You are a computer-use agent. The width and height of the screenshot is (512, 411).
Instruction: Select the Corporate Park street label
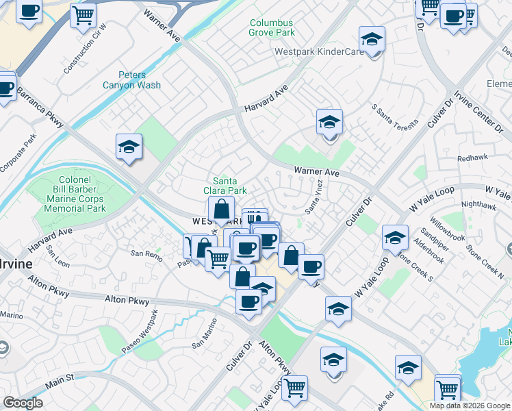pyautogui.click(x=18, y=153)
